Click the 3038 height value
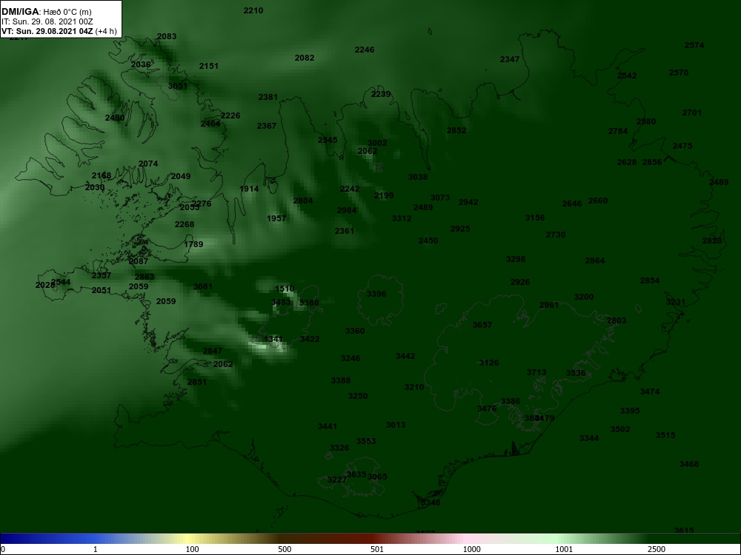Image resolution: width=741 pixels, height=555 pixels. (418, 178)
